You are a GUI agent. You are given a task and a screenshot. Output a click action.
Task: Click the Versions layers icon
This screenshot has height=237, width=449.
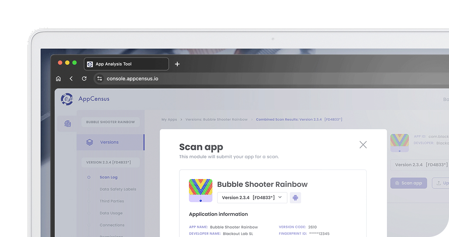[x=90, y=142]
